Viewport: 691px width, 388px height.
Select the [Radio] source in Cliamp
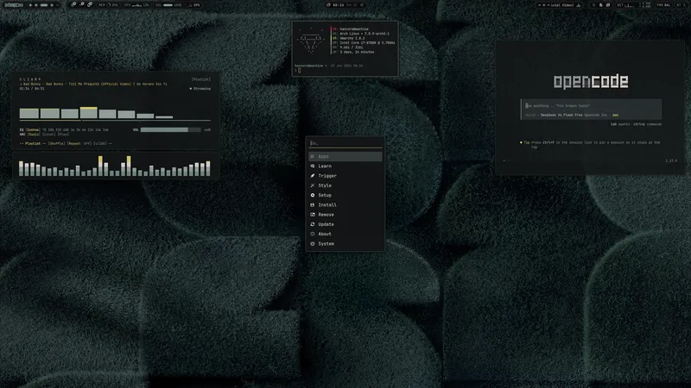pyautogui.click(x=34, y=135)
